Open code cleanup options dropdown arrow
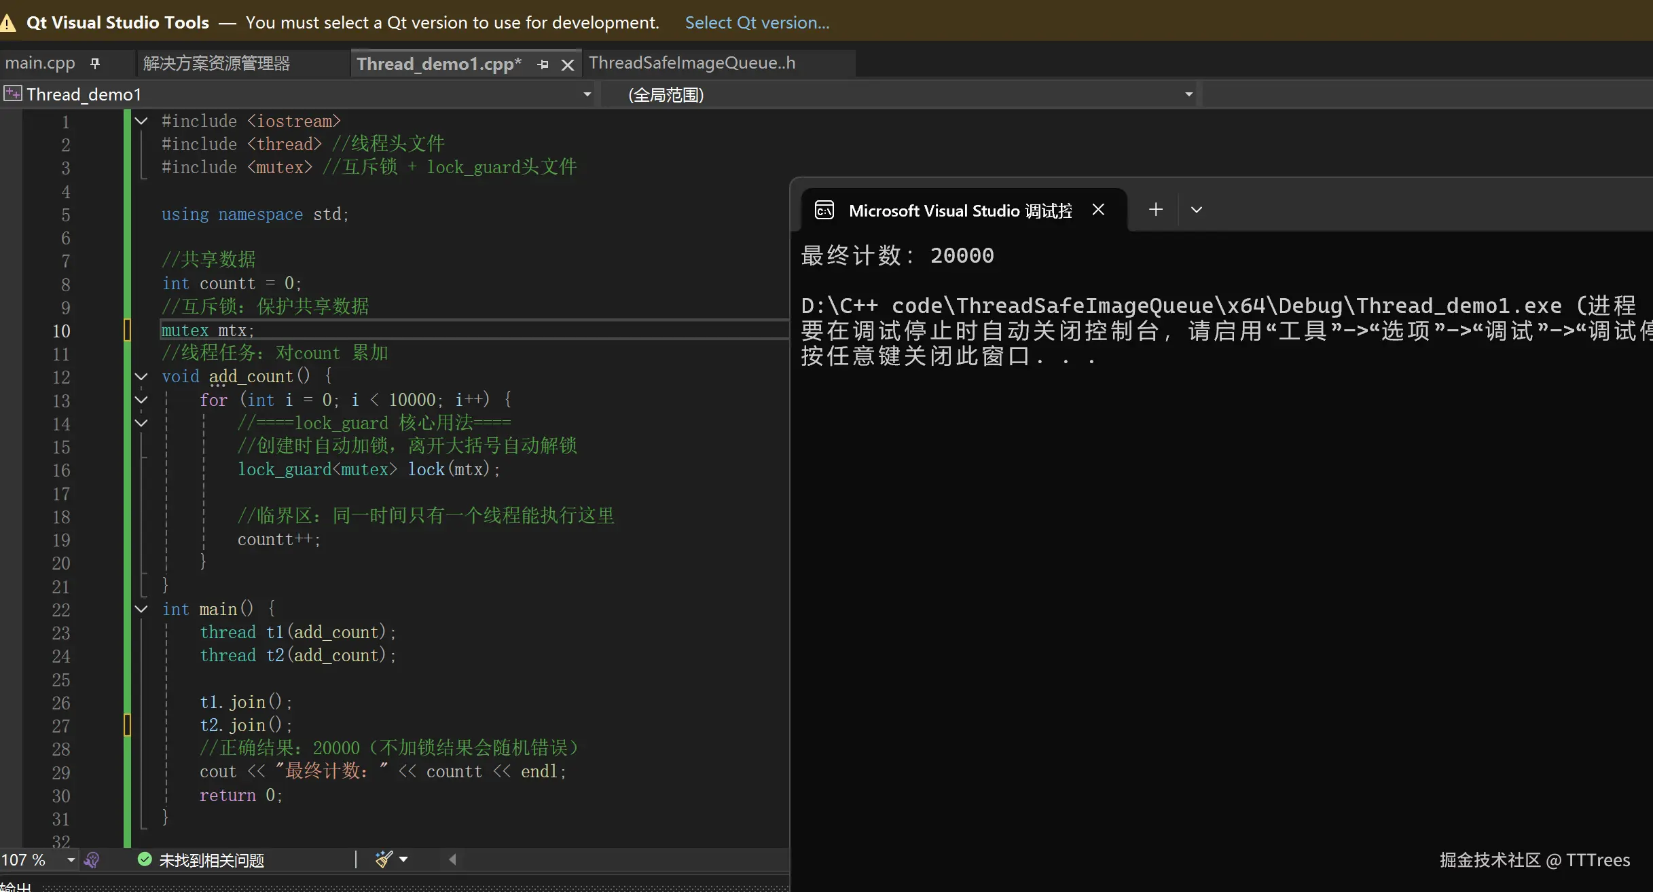Image resolution: width=1653 pixels, height=892 pixels. [x=404, y=859]
